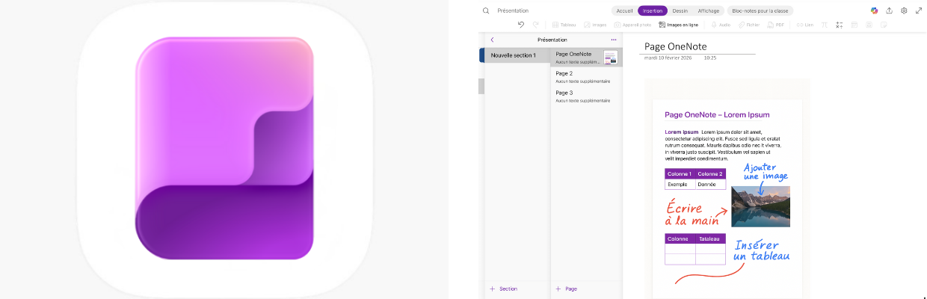Image resolution: width=927 pixels, height=299 pixels.
Task: Open the settings gear
Action: click(x=904, y=10)
